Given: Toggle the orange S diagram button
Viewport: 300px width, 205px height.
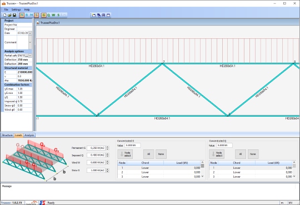Looking at the screenshot, I should pos(36,15).
